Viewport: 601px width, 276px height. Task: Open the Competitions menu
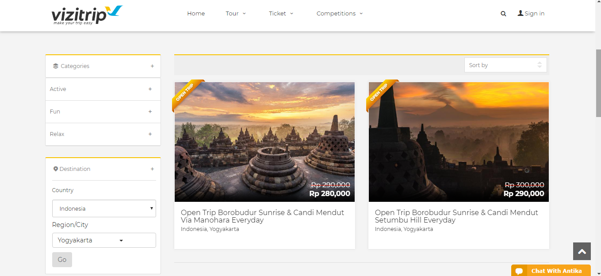339,14
